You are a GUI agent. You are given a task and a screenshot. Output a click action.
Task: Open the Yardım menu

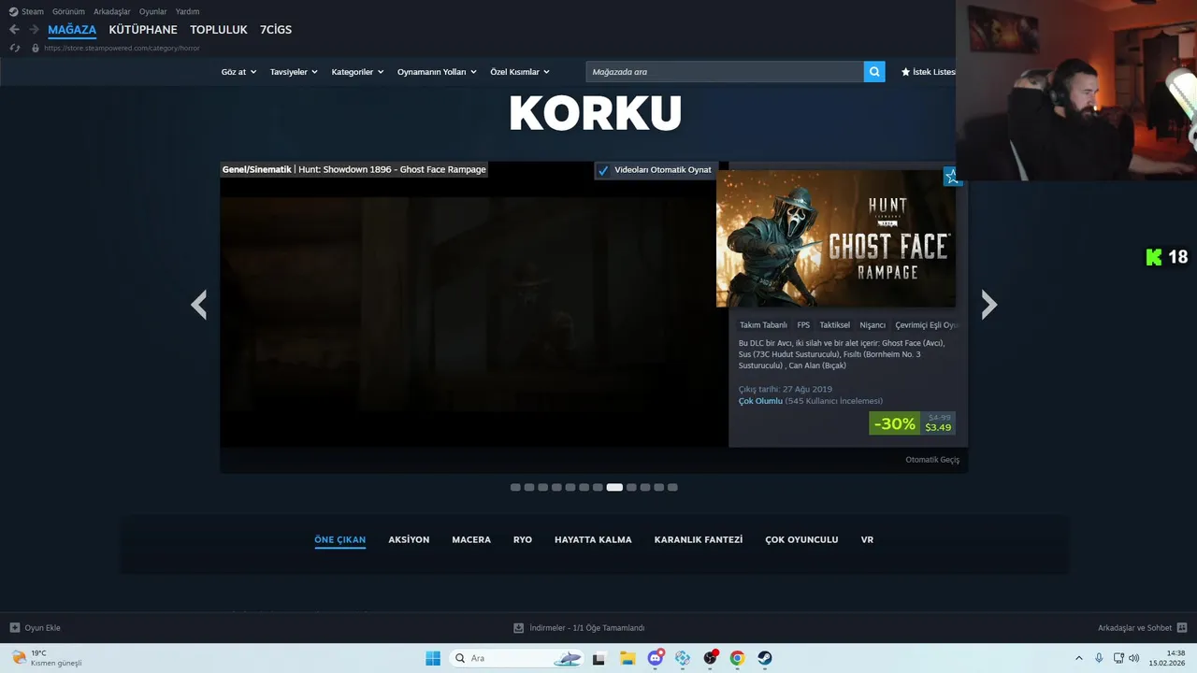pyautogui.click(x=187, y=11)
